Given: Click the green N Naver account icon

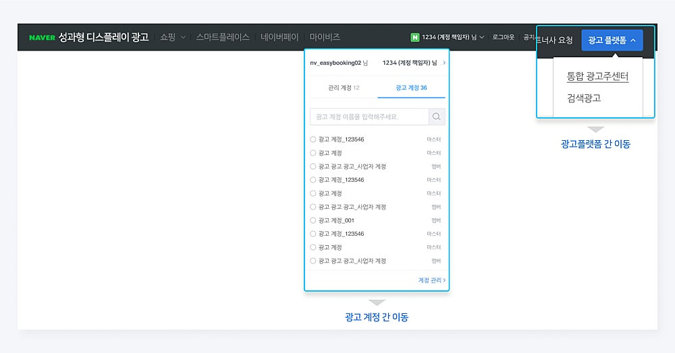Looking at the screenshot, I should [414, 37].
